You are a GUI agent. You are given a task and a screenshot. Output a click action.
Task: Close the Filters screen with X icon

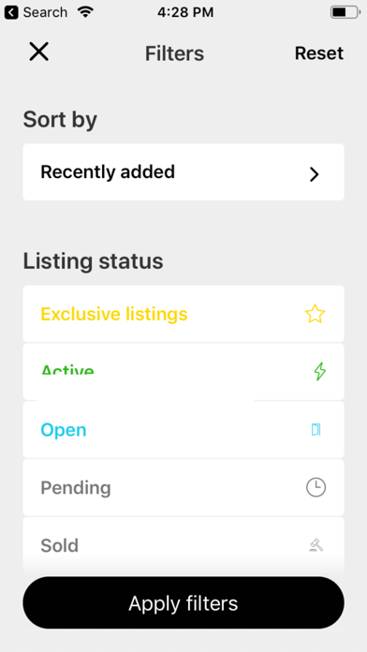pyautogui.click(x=39, y=52)
